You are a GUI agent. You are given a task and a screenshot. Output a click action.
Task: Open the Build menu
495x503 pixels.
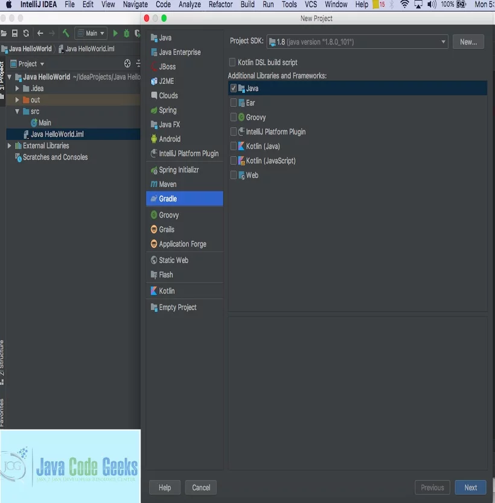(x=247, y=4)
